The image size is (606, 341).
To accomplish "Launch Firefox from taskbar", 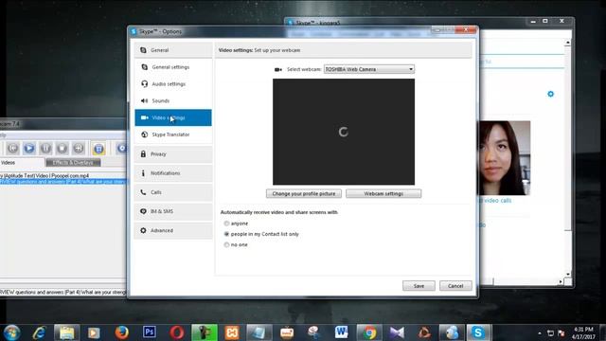I will click(121, 332).
